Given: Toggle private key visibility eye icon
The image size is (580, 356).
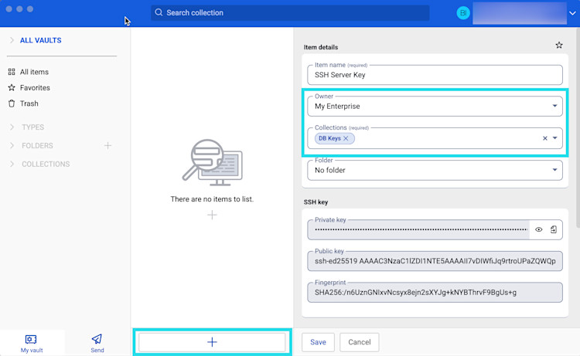Looking at the screenshot, I should click(x=539, y=229).
